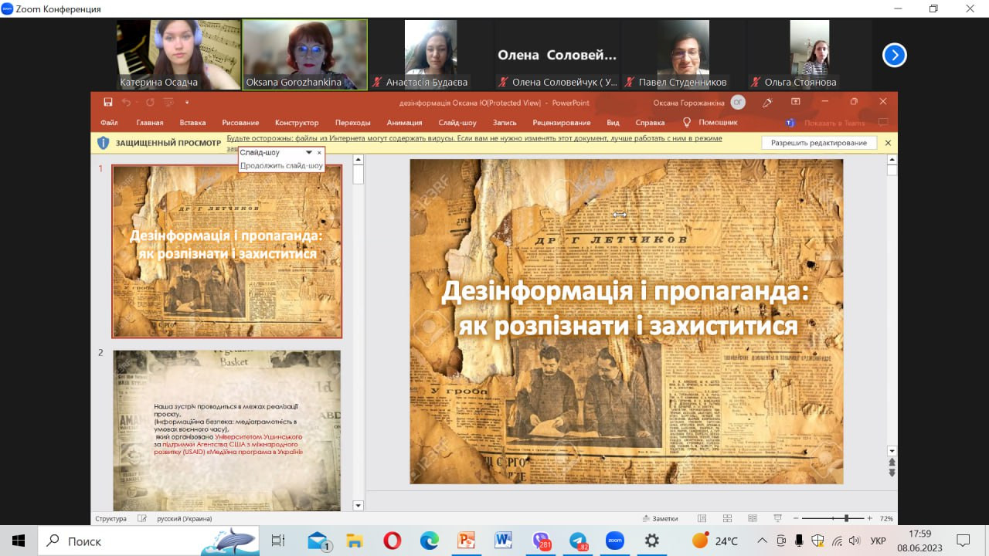
Task: Switch input language via УКР indicator
Action: (878, 541)
